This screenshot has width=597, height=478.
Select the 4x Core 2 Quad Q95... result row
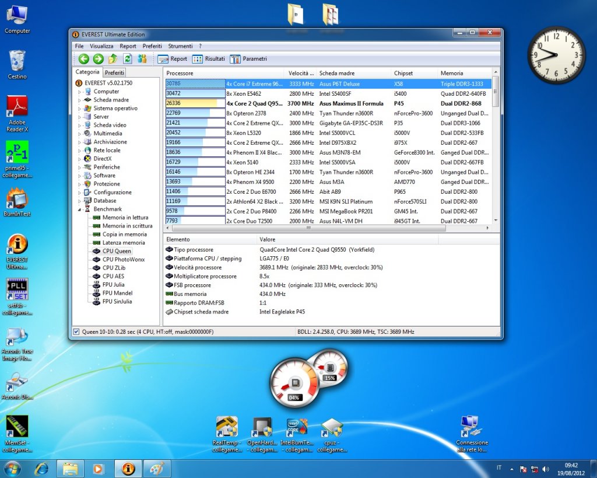point(328,103)
